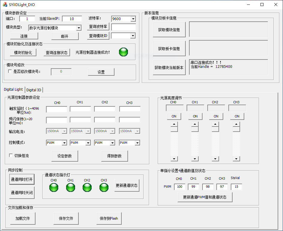The image size is (283, 231).
Task: Click the SYiIDLight_DIO app icon in title bar
Action: point(5,5)
